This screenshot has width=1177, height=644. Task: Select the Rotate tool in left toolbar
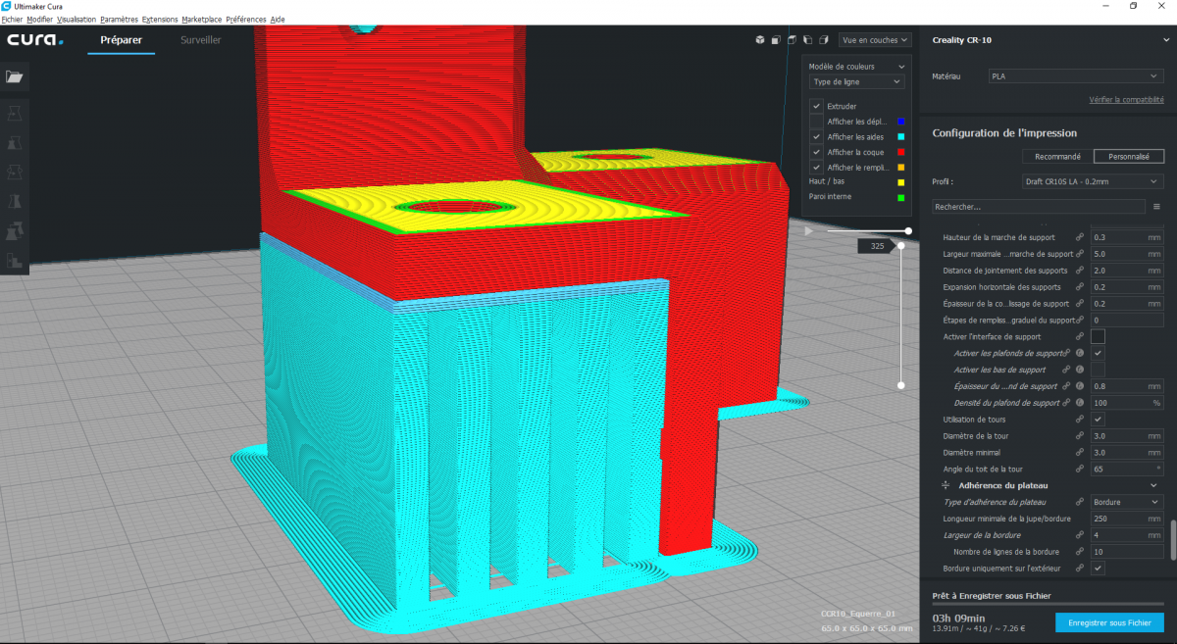(15, 173)
